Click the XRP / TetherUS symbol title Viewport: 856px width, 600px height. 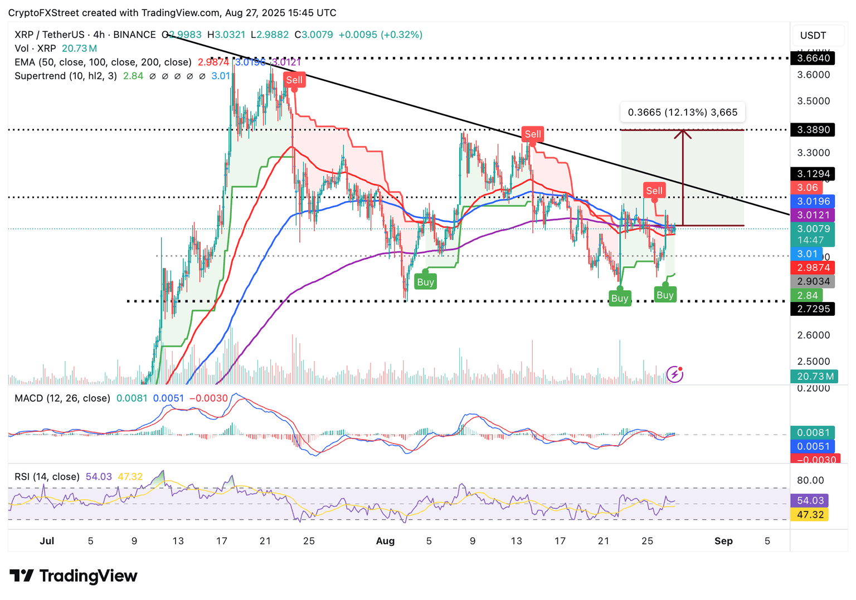tap(85, 35)
